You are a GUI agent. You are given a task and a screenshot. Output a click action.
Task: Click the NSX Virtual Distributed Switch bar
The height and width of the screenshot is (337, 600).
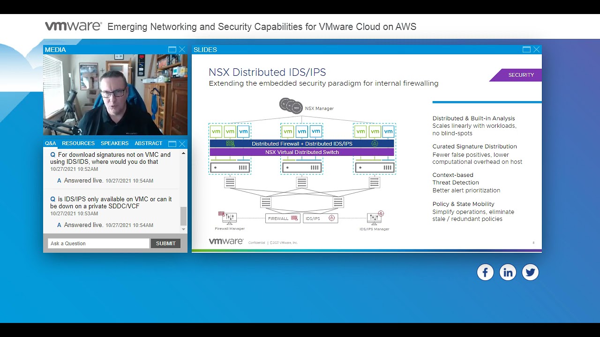(302, 152)
